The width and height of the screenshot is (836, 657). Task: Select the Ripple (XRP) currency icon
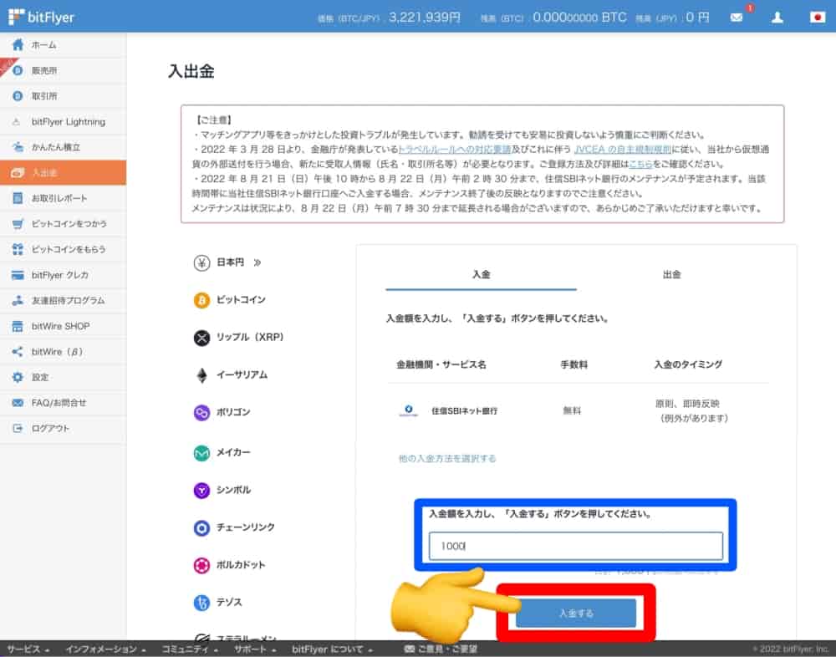(x=201, y=338)
